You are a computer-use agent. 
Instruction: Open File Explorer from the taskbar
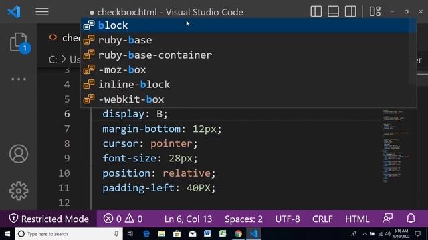162,234
